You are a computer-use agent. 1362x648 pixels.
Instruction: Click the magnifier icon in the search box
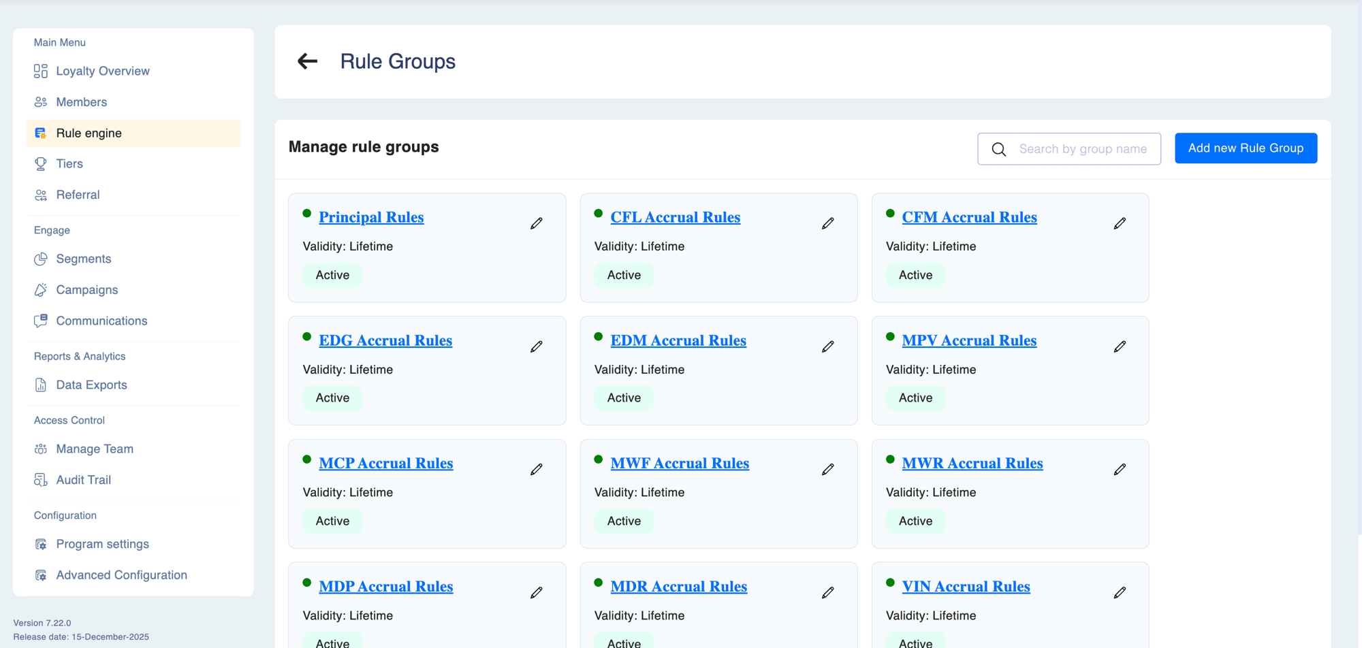(998, 149)
